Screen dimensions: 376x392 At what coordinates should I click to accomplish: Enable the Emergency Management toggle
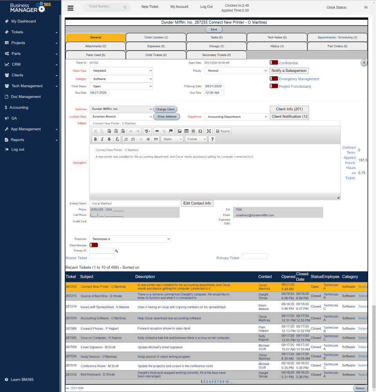pos(274,78)
